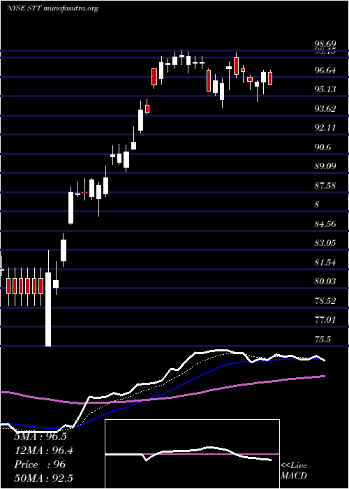Click the 'Price : 96' readout

coord(40,465)
